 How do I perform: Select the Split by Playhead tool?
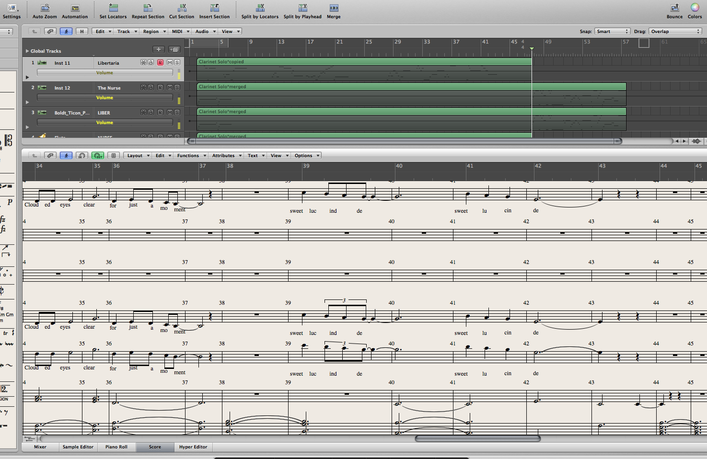302,9
